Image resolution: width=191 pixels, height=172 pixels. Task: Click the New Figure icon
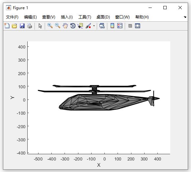coord(7,26)
